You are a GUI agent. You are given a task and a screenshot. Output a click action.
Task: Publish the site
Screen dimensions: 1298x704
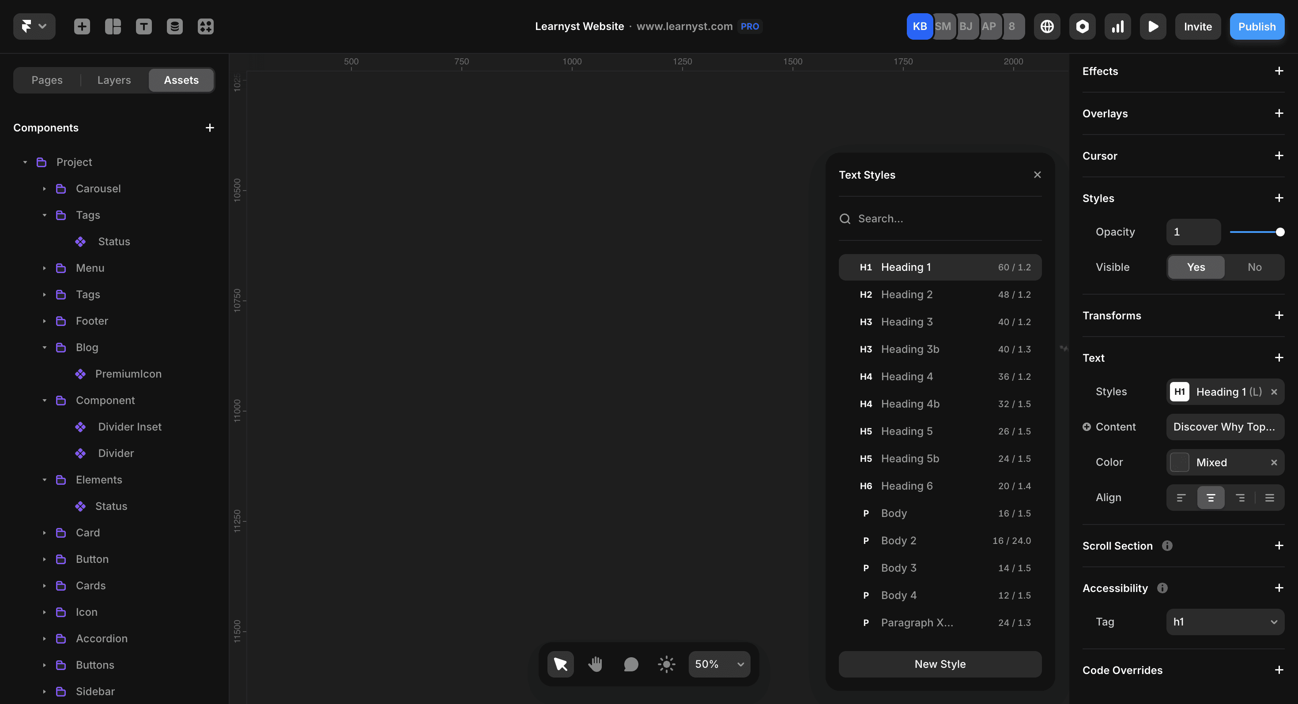1256,26
